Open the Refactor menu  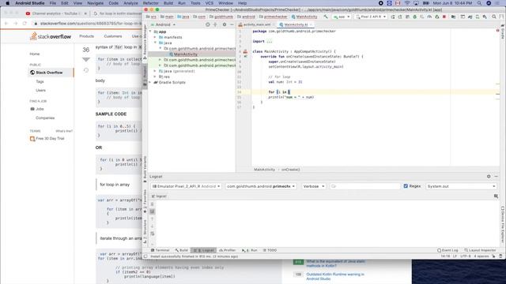click(151, 3)
